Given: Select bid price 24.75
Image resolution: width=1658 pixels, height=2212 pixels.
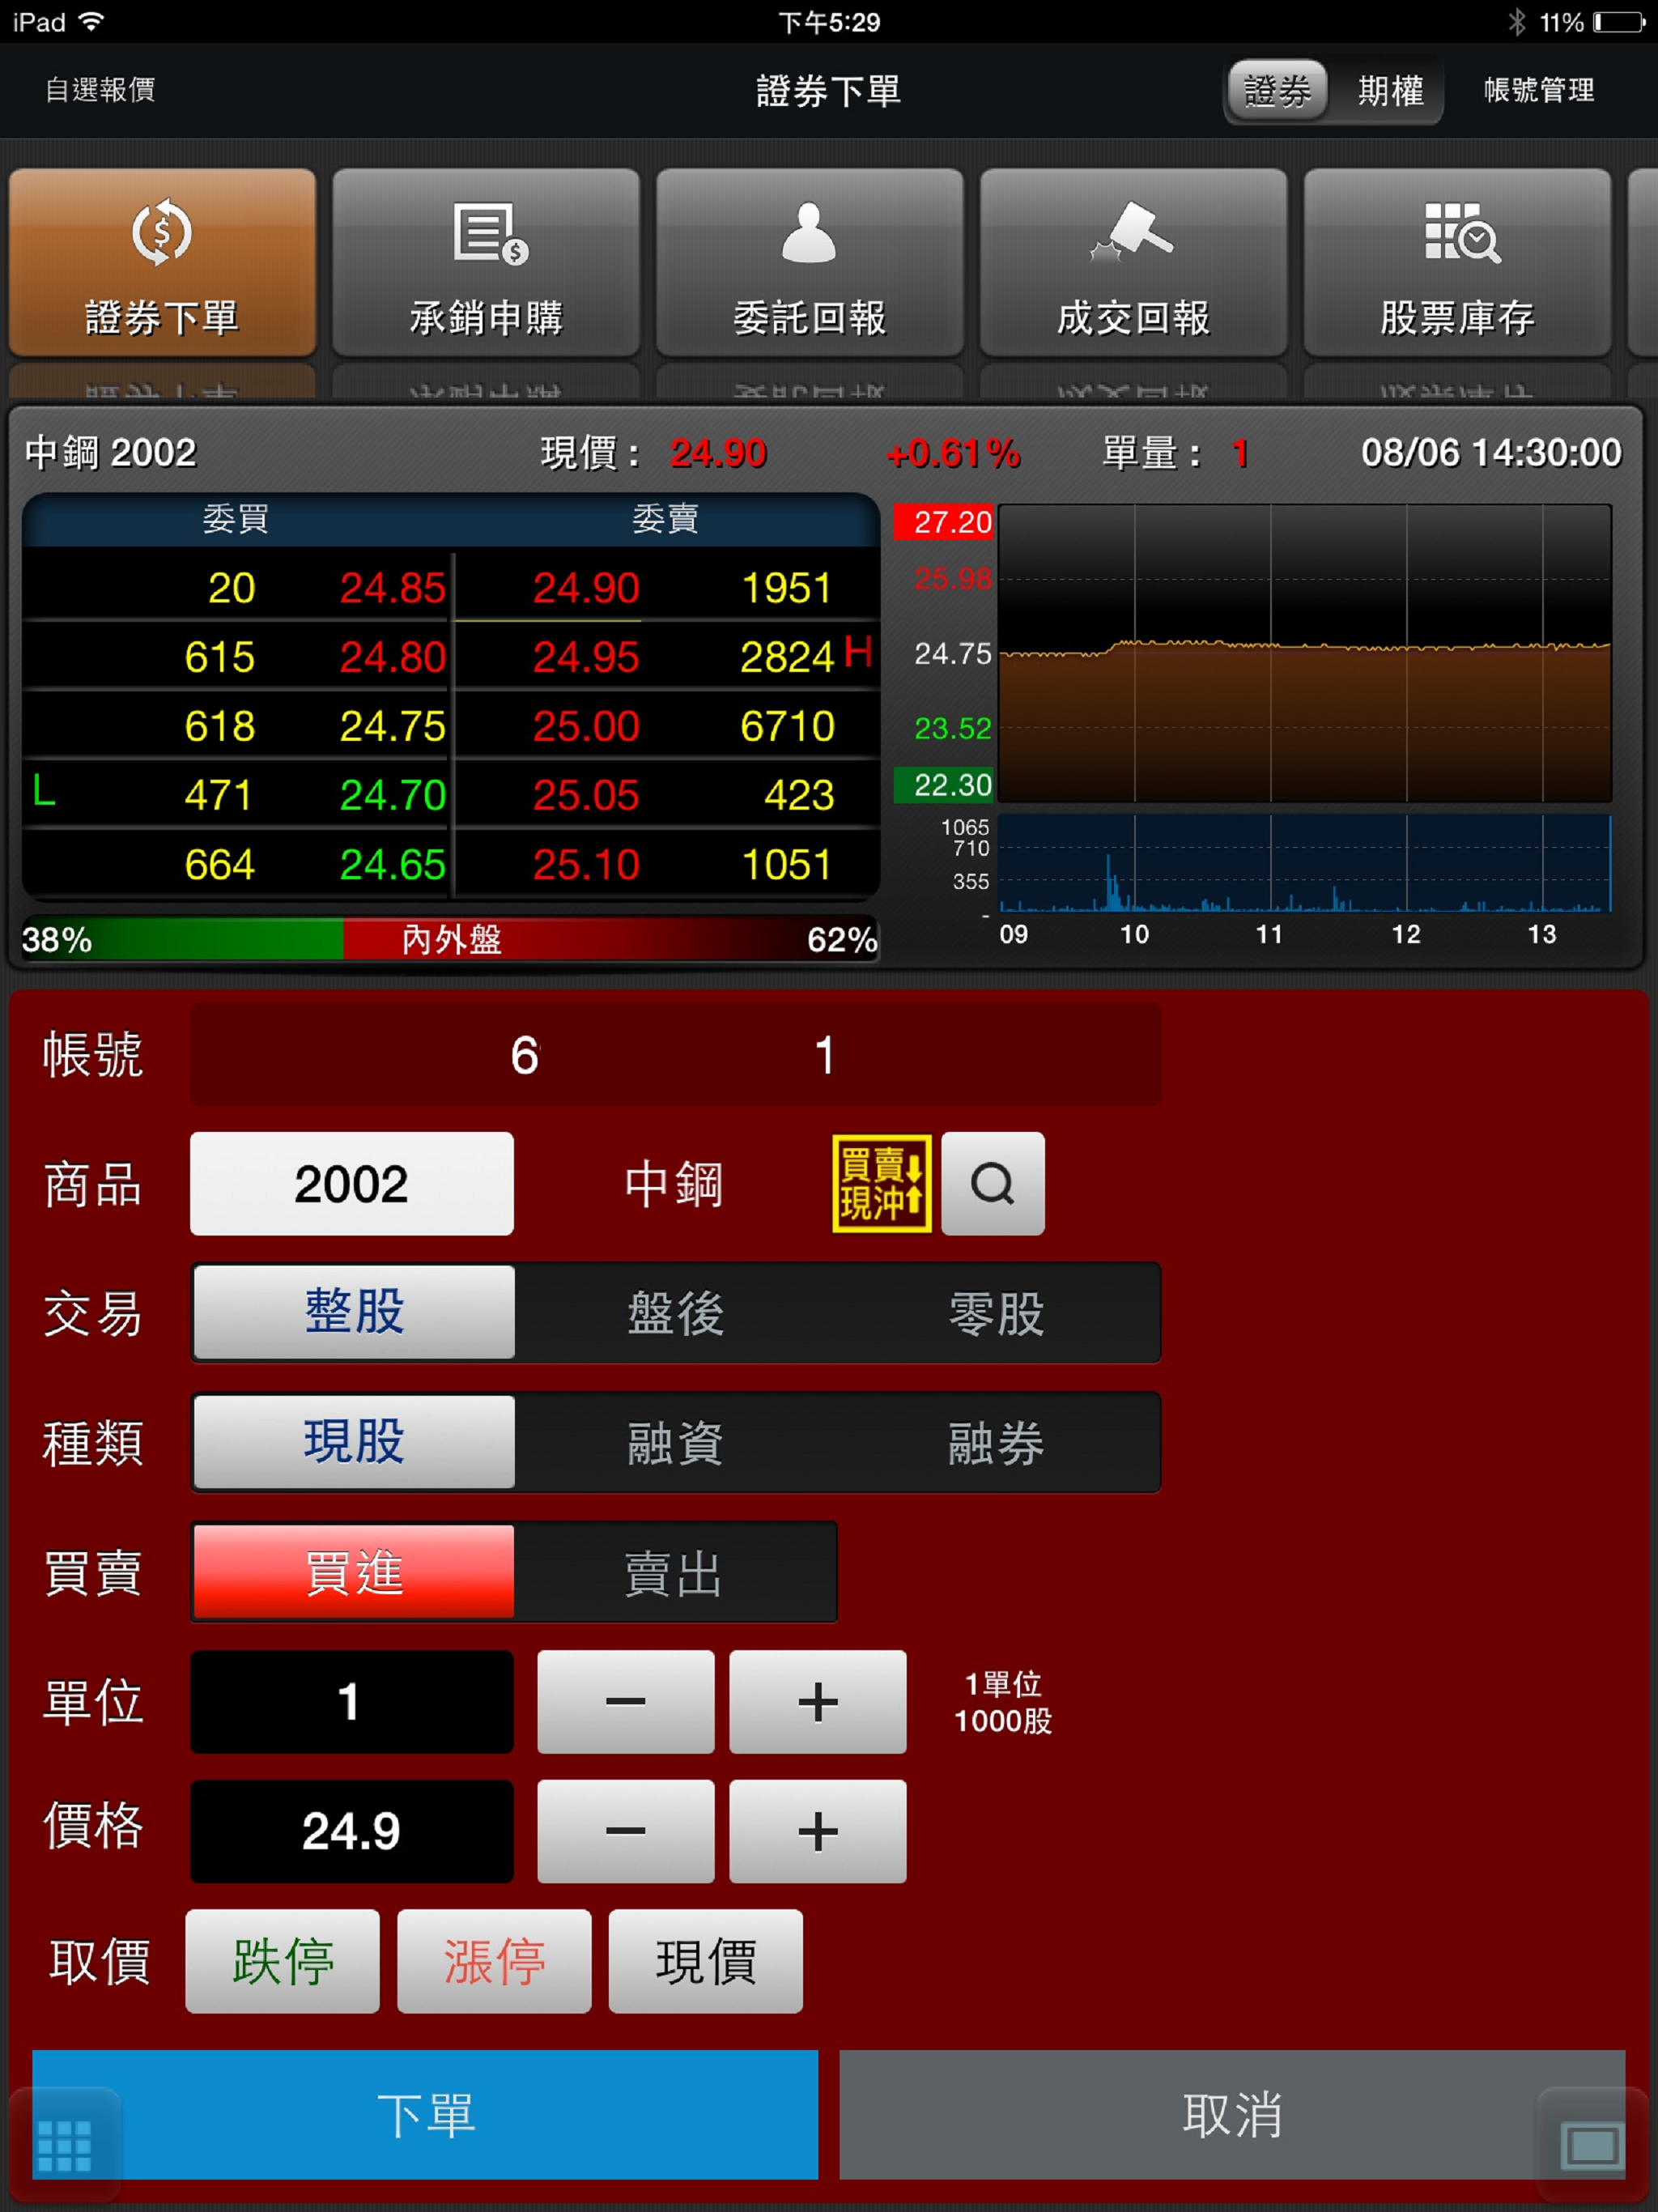Looking at the screenshot, I should pos(392,726).
